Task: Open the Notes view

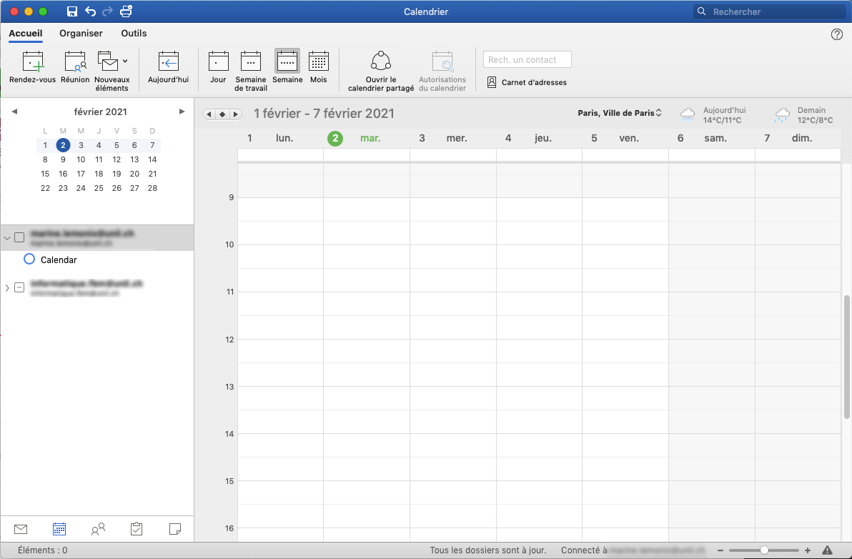Action: (175, 529)
